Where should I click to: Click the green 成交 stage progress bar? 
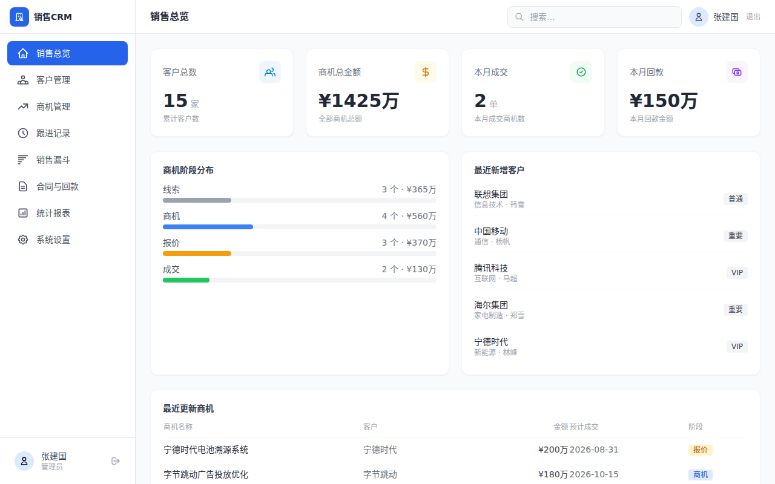(x=186, y=280)
